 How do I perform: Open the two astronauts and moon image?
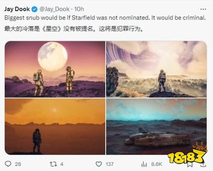[x=55, y=69]
